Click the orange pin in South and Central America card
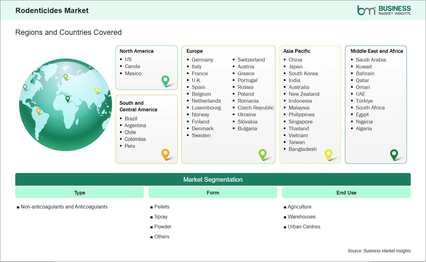 pos(165,154)
